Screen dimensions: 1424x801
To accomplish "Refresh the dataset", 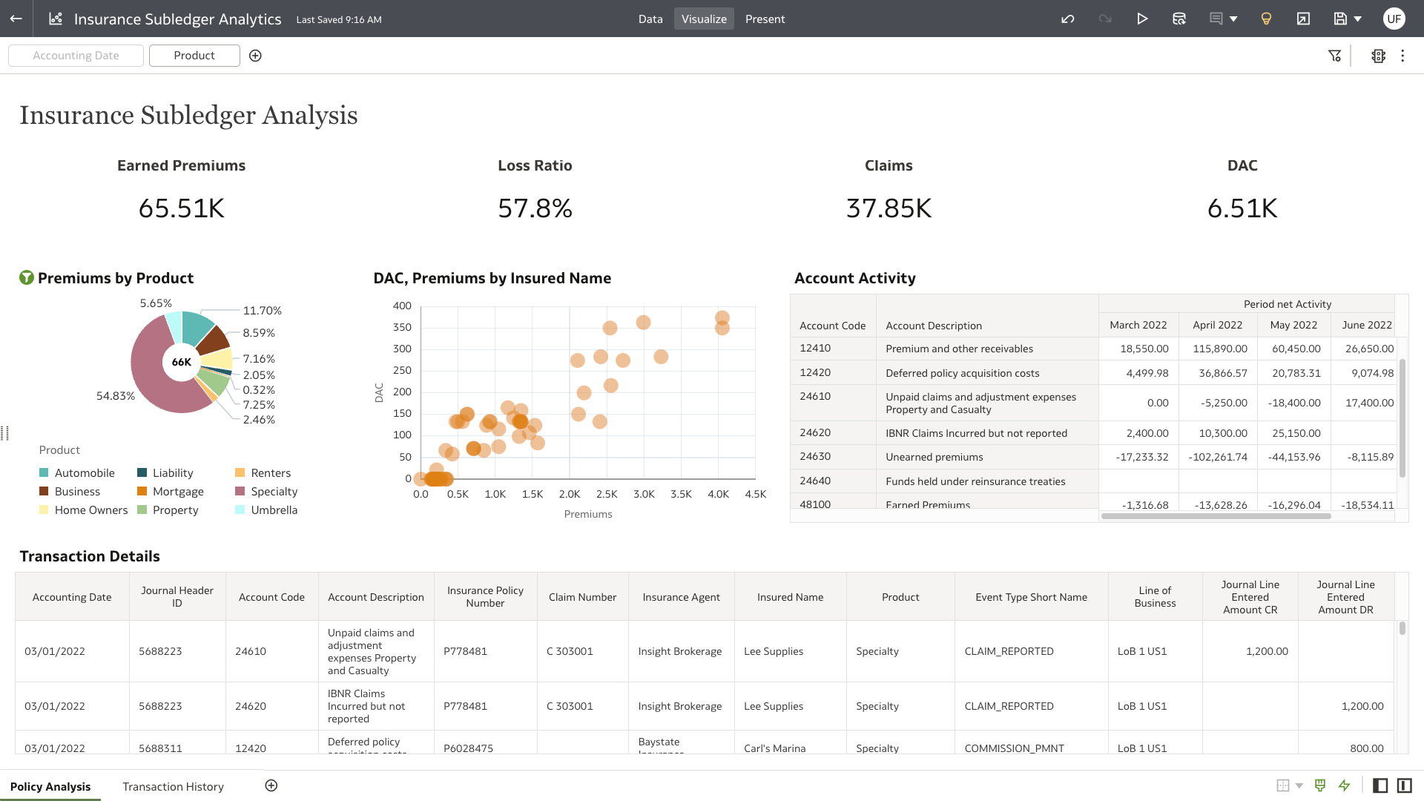I will tap(1179, 19).
